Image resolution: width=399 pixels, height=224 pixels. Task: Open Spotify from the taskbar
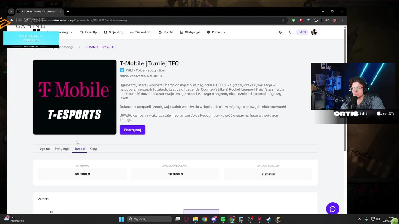pos(223,219)
